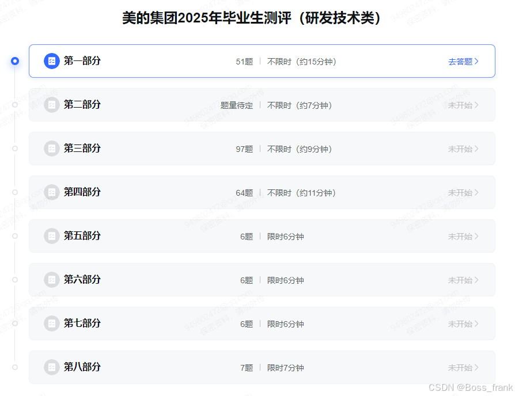Click the 64题 question count
This screenshot has height=396, width=515.
pos(244,193)
